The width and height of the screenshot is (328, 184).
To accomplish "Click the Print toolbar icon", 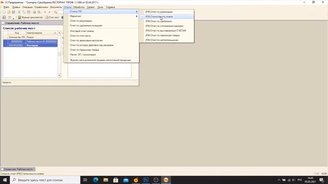I will [34, 12].
